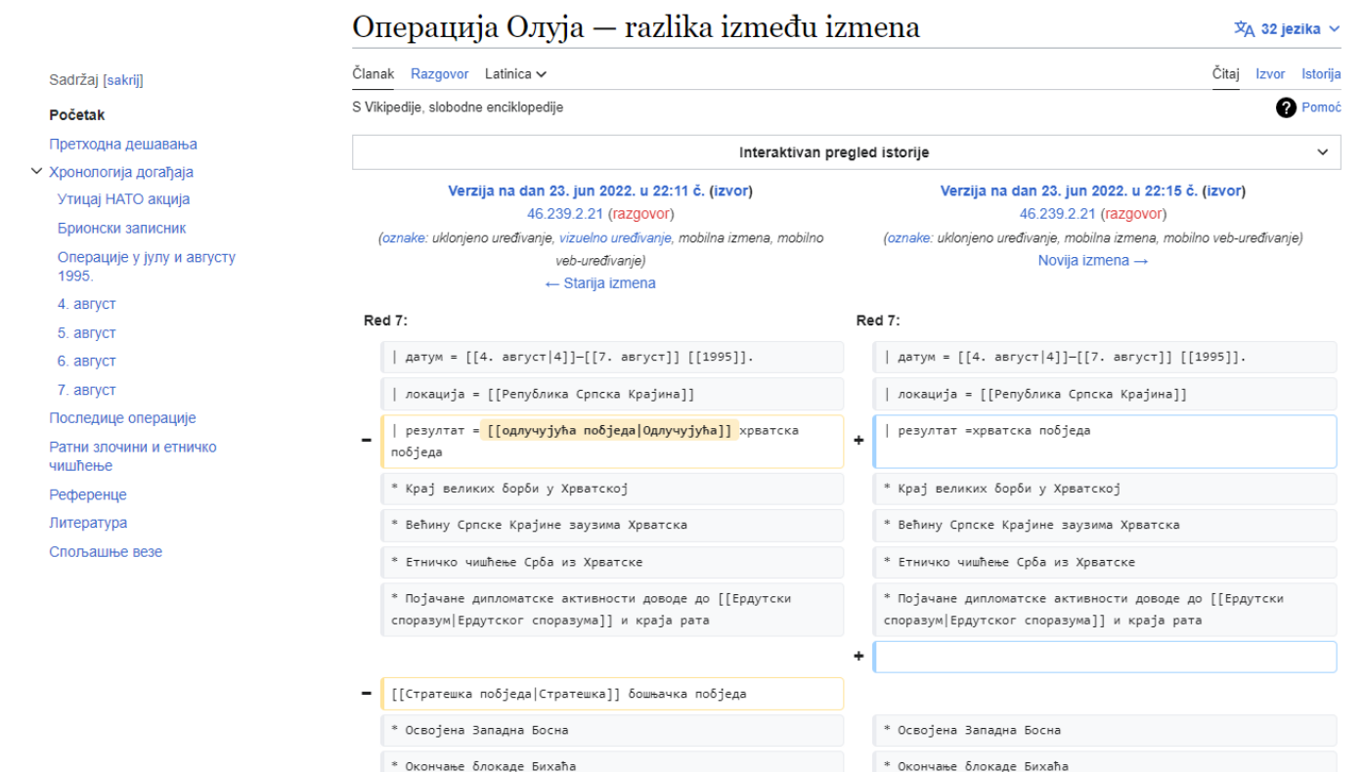The height and width of the screenshot is (772, 1364).
Task: Click oznake link under the older version
Action: pos(404,237)
